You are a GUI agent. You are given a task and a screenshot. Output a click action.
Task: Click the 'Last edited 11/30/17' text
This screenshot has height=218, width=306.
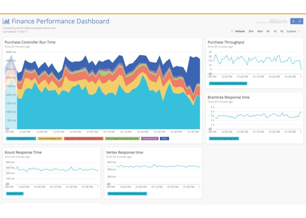[15, 31]
